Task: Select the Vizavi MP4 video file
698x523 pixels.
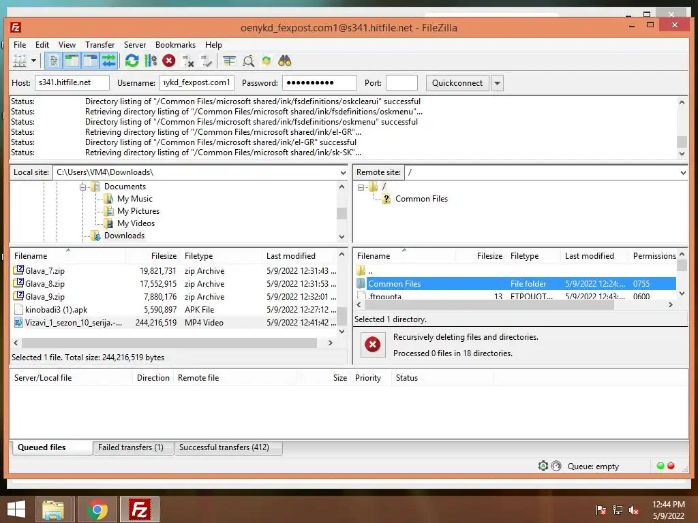Action: (x=174, y=322)
